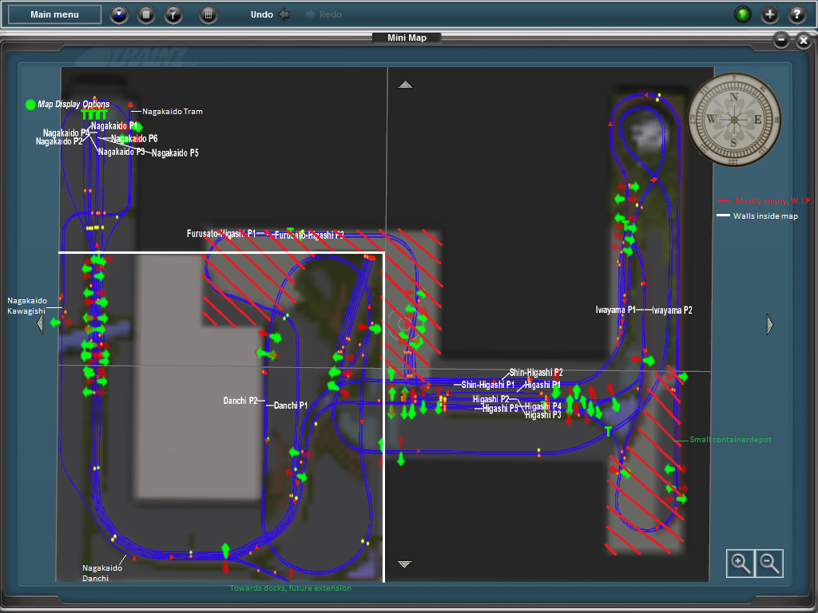Click the Small containerdepot annotation
This screenshot has width=818, height=613.
click(x=730, y=440)
